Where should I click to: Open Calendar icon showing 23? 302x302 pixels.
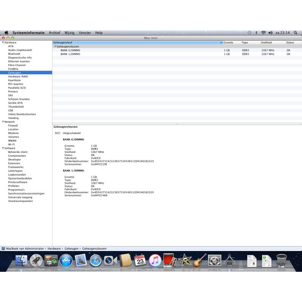140,260
